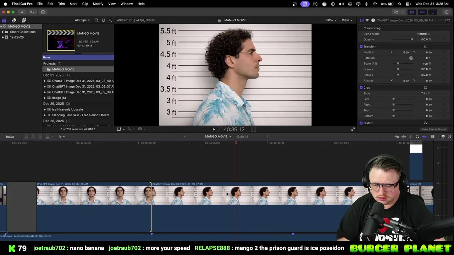
Task: Toggle the Browser panel grid button
Action: pyautogui.click(x=412, y=12)
